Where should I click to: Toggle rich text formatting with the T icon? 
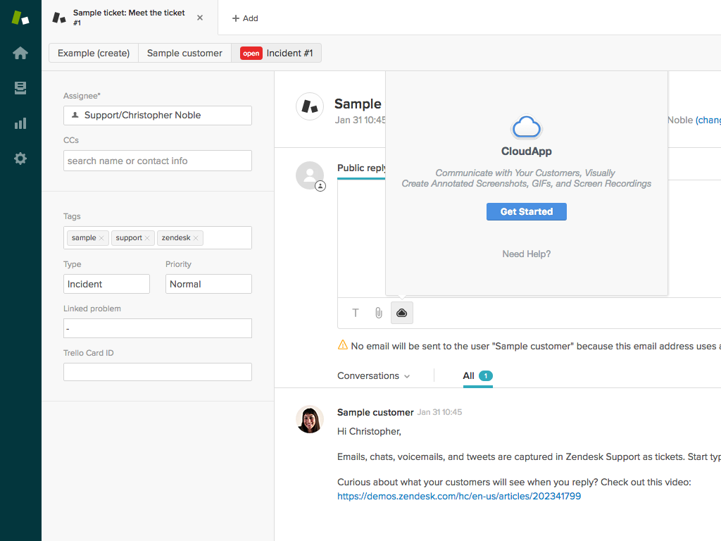[x=356, y=313]
